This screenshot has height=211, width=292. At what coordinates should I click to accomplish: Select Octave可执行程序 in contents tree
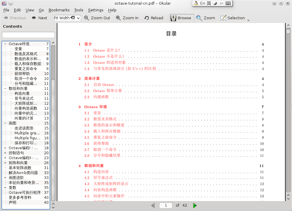pyautogui.click(x=25, y=193)
